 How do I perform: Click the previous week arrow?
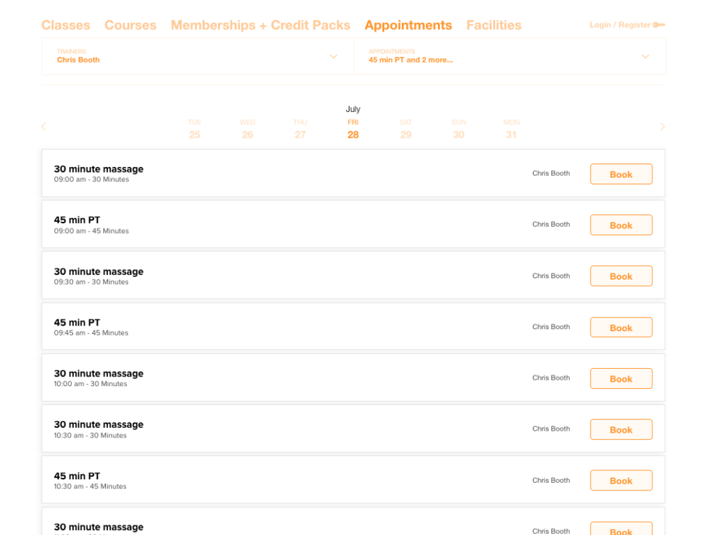[44, 127]
